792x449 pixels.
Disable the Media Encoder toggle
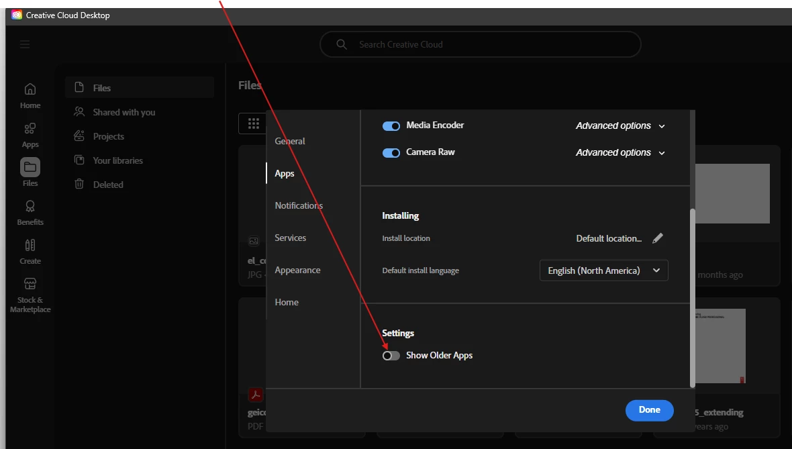coord(391,126)
